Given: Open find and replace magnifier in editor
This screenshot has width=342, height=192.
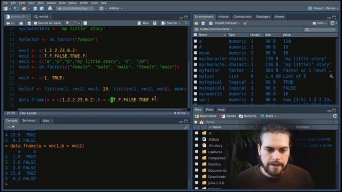Looking at the screenshot, I should (68, 23).
